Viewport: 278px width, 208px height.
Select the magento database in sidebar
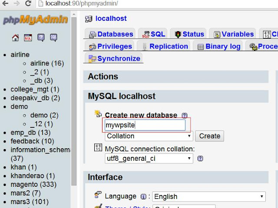24,185
